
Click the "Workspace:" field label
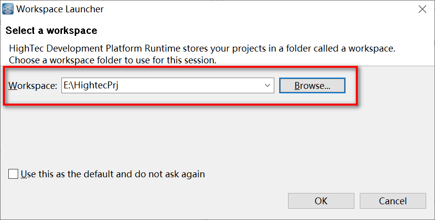[x=33, y=85]
